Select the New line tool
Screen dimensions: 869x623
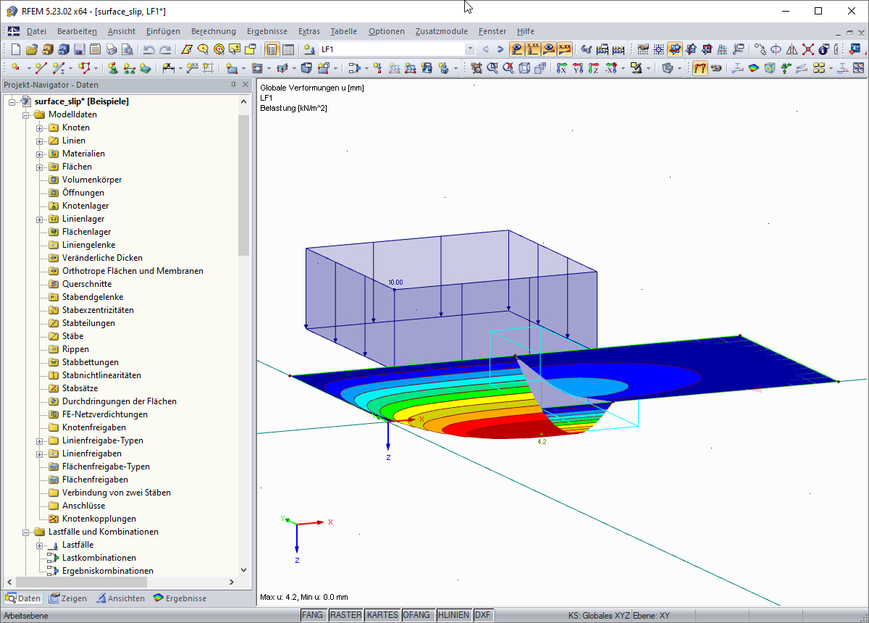tap(41, 67)
